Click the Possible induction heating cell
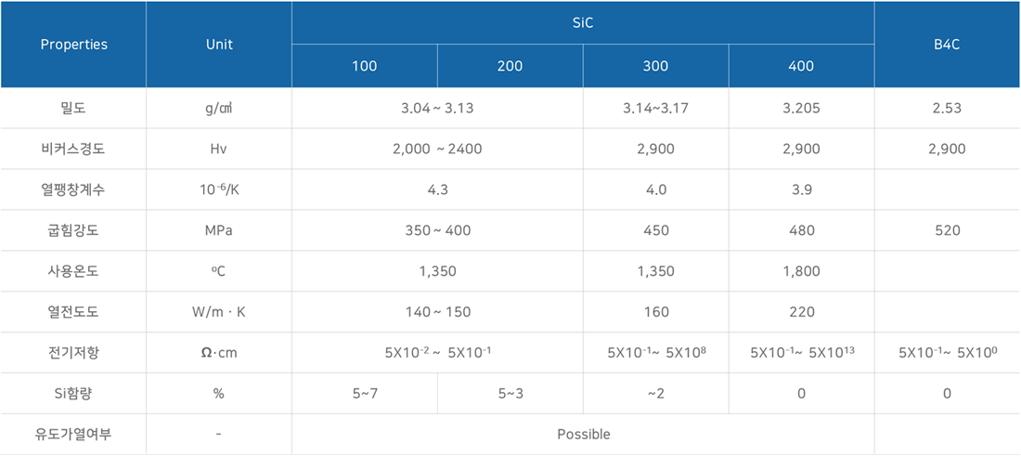Viewport: 1021px width, 456px height. coord(583,434)
